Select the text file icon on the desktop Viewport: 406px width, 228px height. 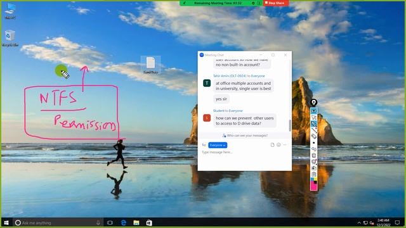click(x=150, y=65)
